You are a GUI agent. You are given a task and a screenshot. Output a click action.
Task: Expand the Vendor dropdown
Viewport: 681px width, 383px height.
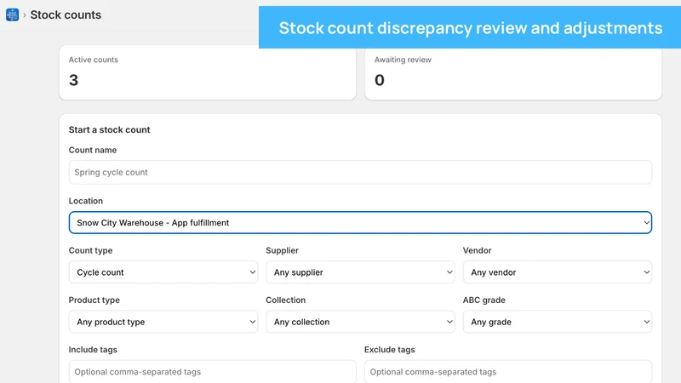coord(558,272)
